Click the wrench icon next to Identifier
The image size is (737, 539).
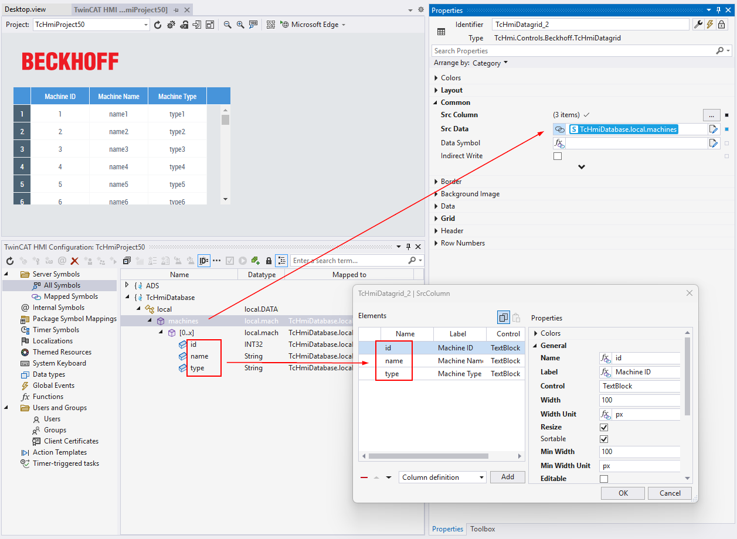tap(698, 24)
